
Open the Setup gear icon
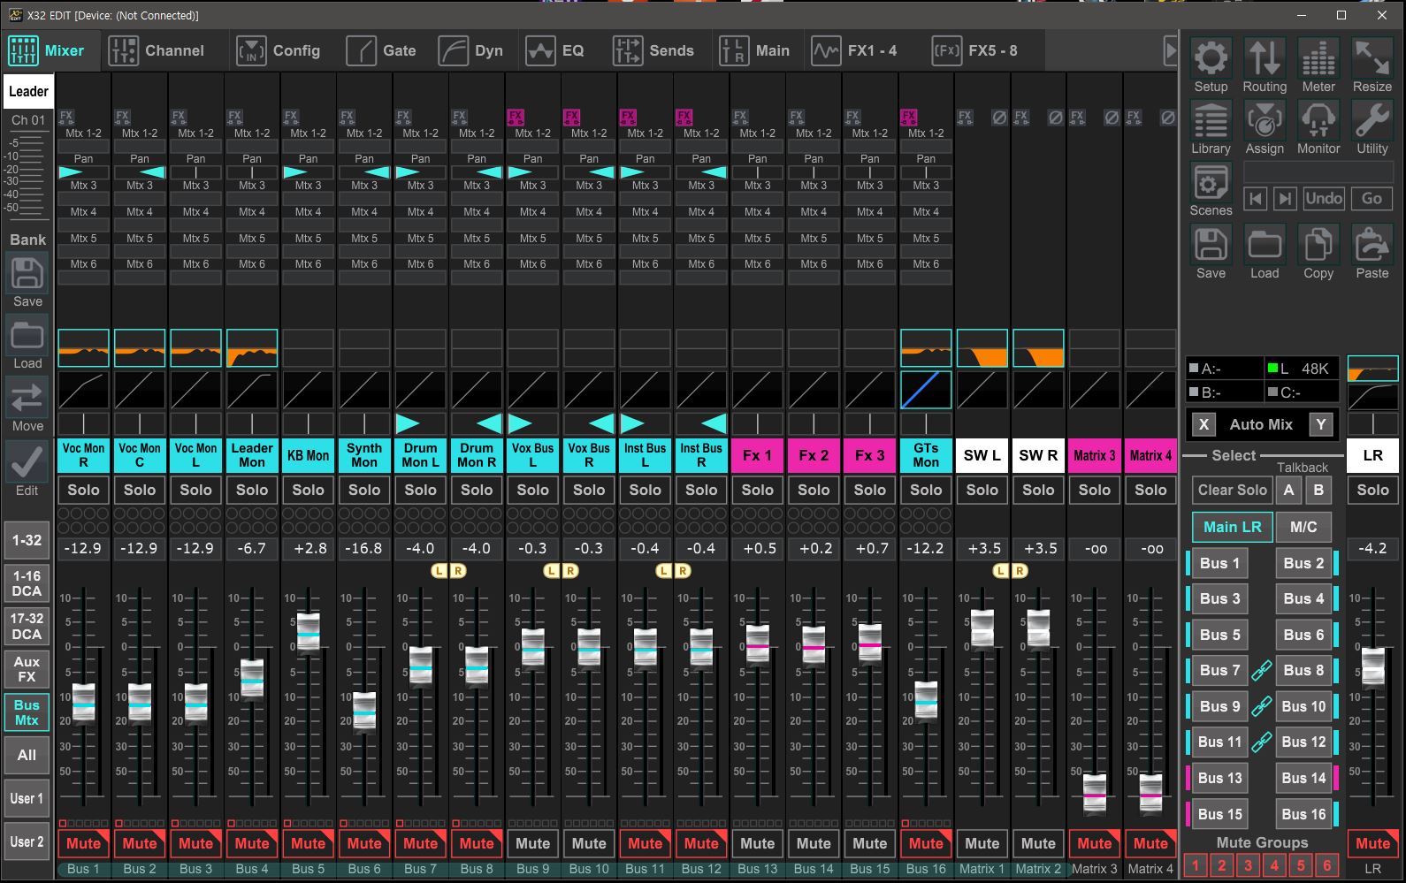1211,58
